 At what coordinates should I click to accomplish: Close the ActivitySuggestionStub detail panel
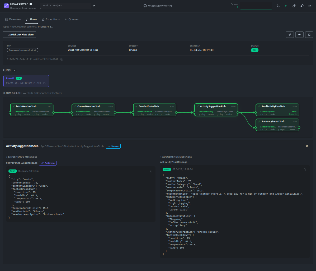point(307,146)
